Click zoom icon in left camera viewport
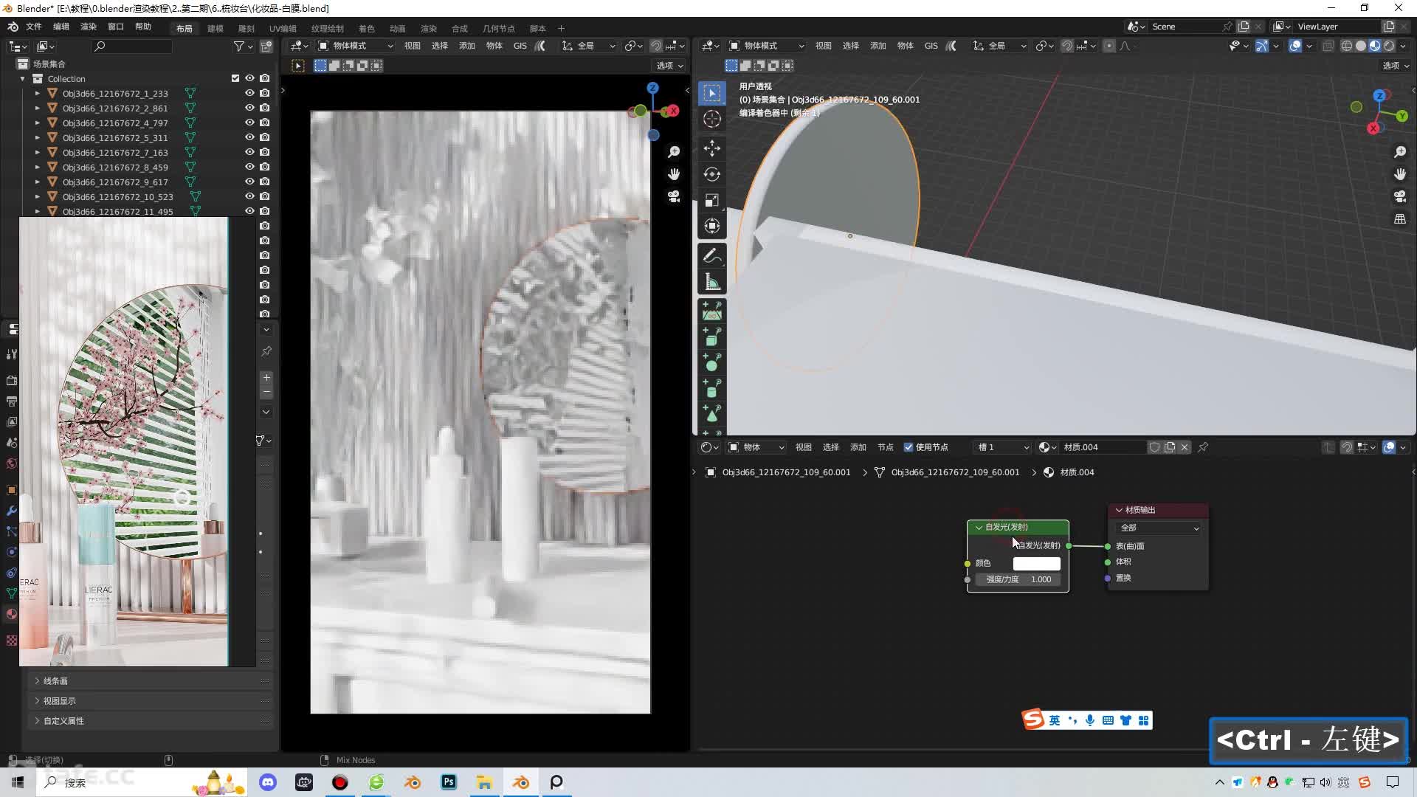This screenshot has width=1417, height=797. click(x=674, y=152)
